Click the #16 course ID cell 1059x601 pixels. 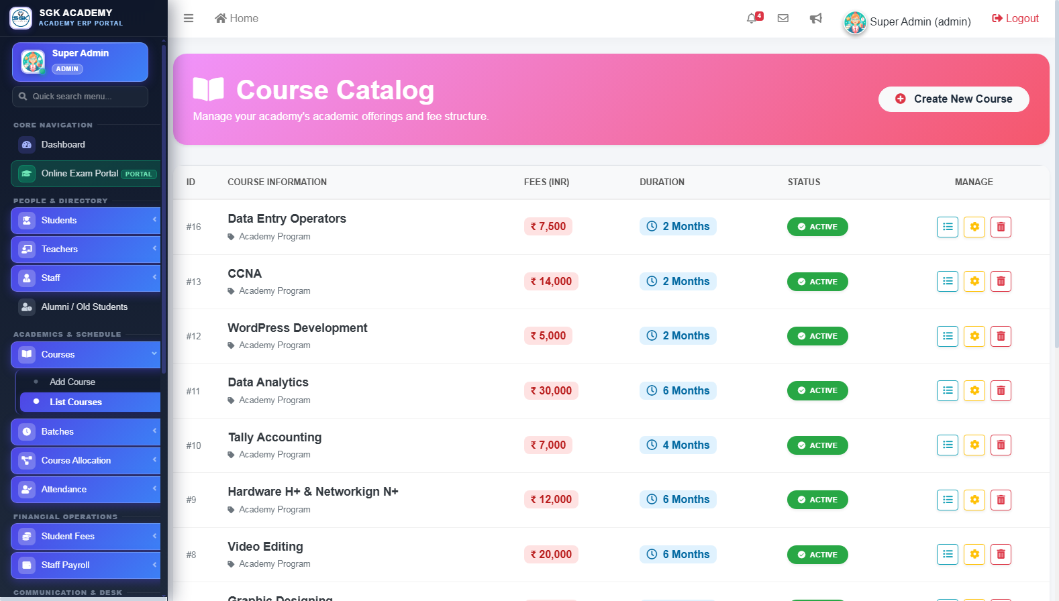(x=193, y=227)
